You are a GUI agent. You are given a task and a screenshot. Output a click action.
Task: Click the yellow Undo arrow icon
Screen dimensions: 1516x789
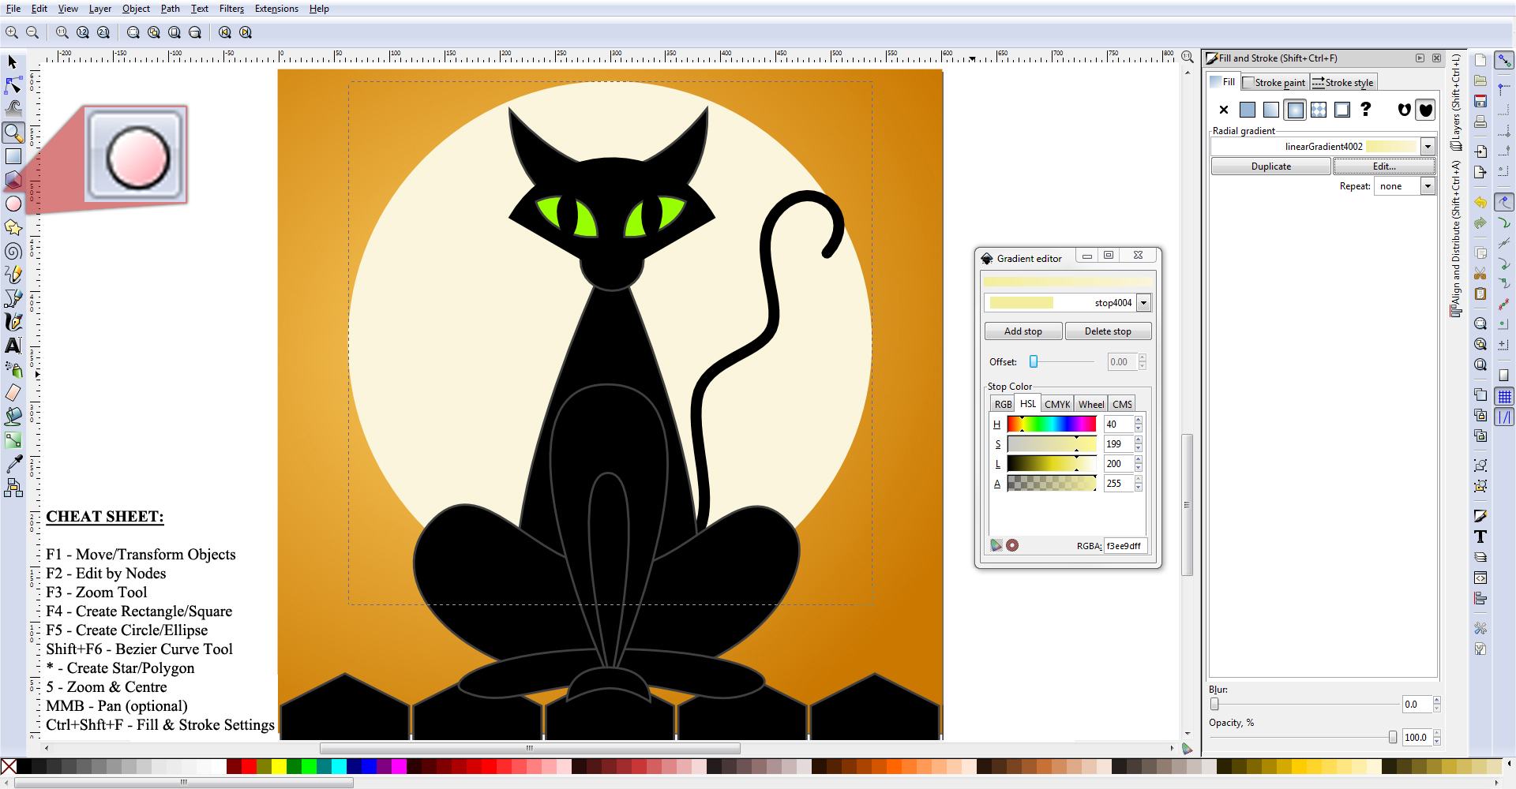point(1480,203)
